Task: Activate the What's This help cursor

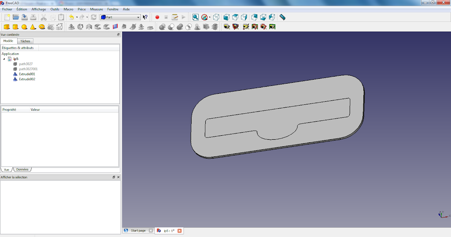Action: (x=145, y=17)
